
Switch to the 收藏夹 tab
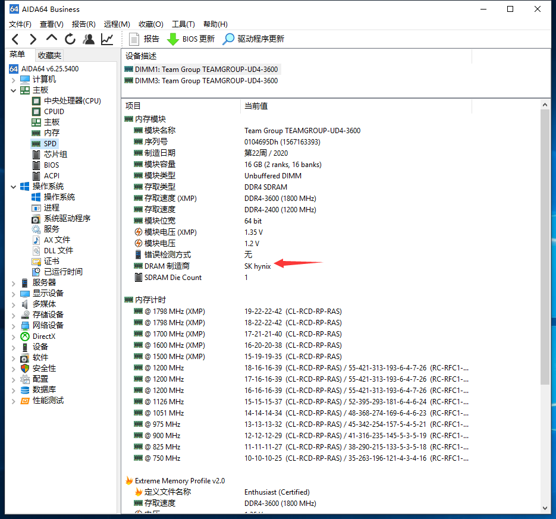pos(49,55)
